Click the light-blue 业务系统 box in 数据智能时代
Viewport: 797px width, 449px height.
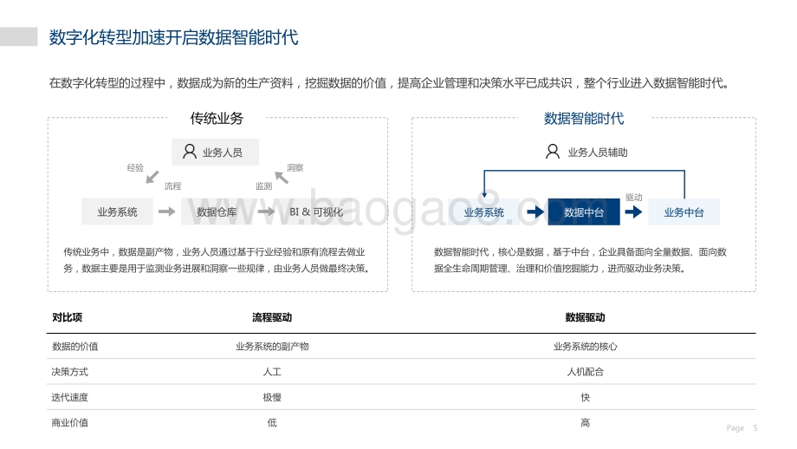pos(484,212)
